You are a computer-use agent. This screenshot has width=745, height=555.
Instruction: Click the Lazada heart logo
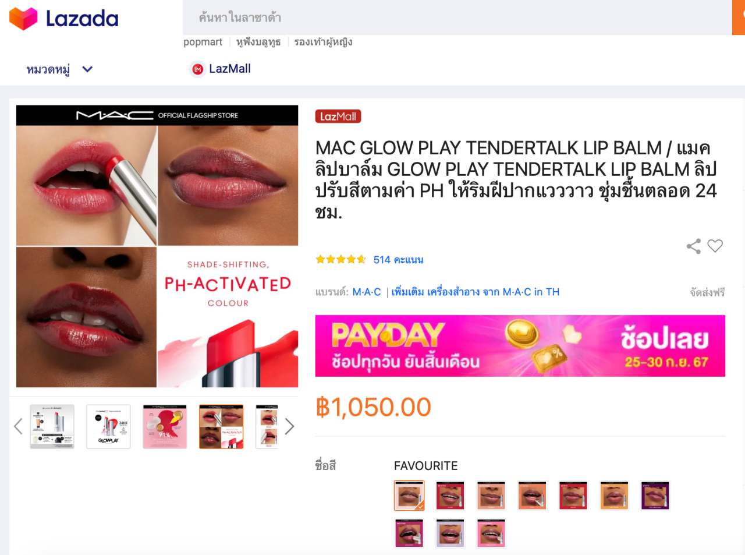[x=23, y=19]
